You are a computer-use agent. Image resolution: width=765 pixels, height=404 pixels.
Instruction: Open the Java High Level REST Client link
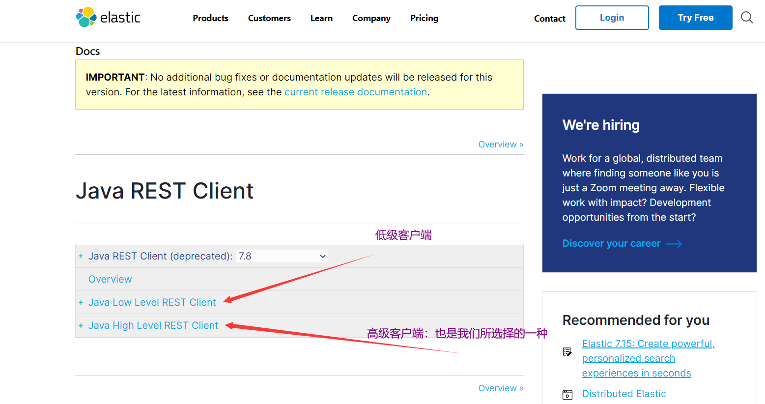153,325
